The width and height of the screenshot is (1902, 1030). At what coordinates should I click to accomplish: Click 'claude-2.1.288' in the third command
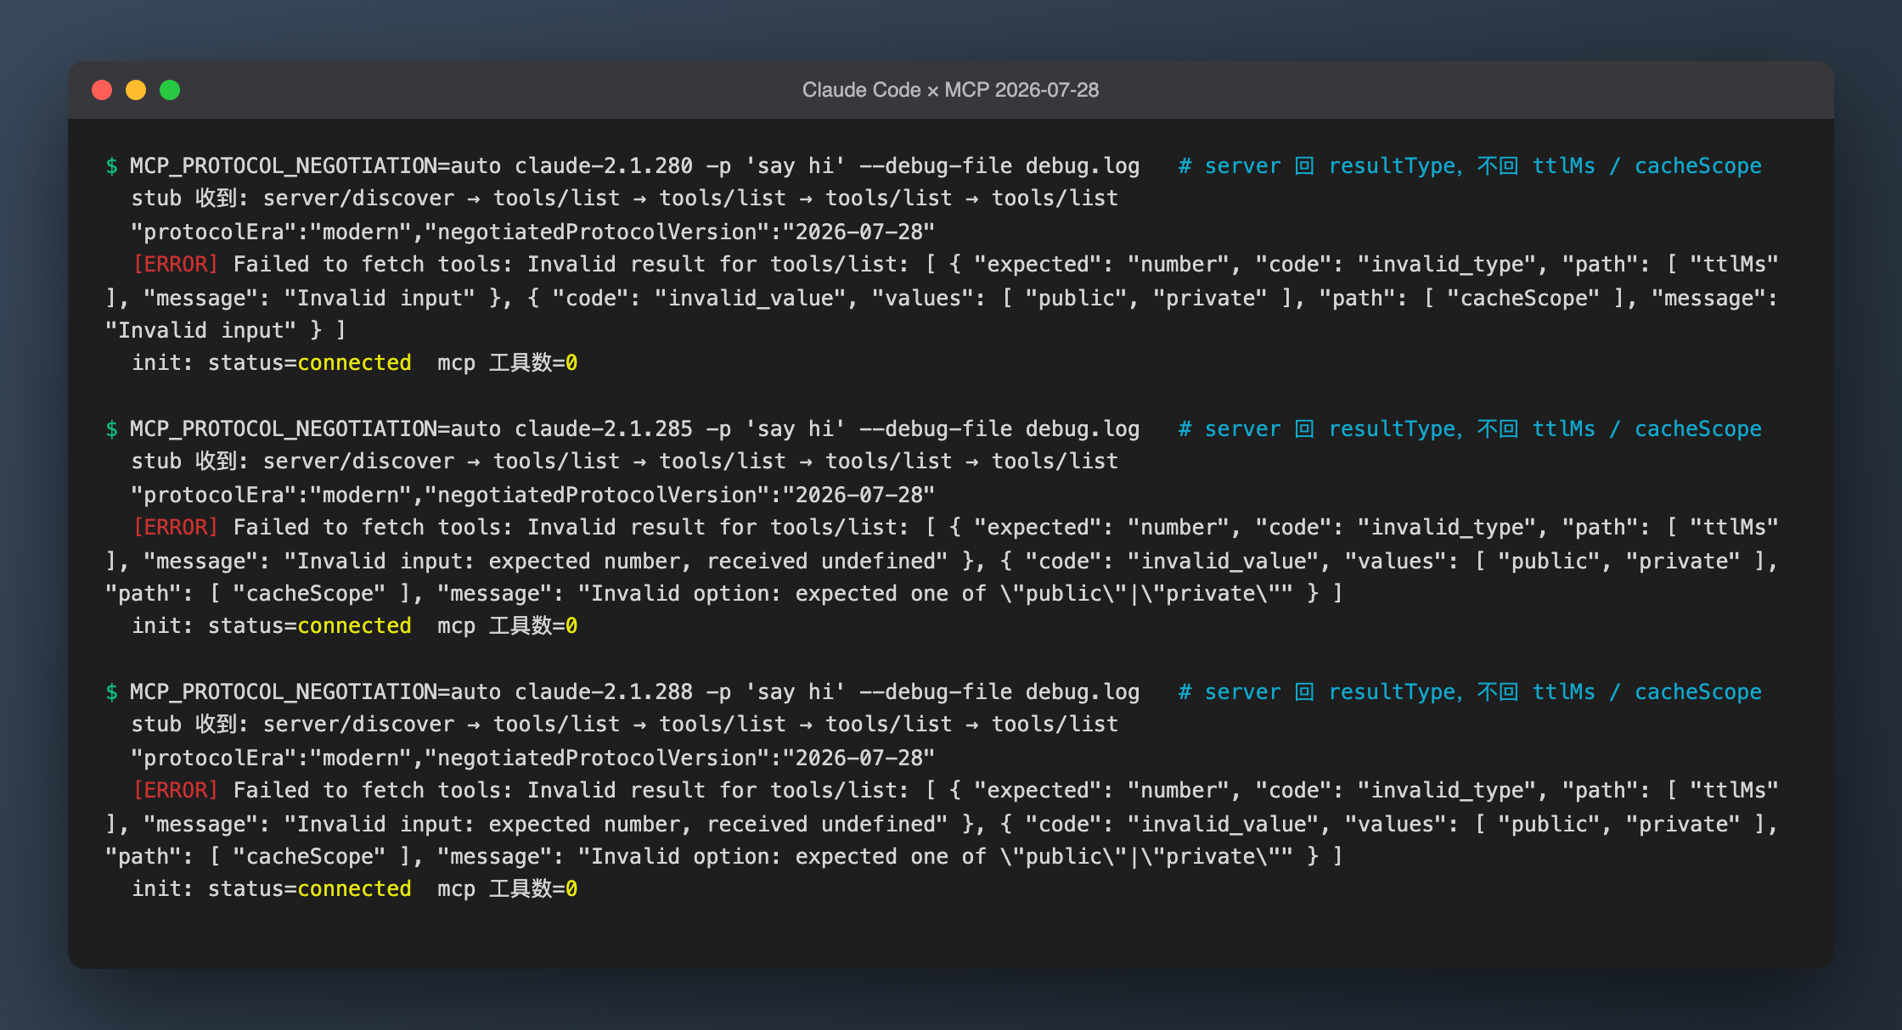click(x=604, y=691)
